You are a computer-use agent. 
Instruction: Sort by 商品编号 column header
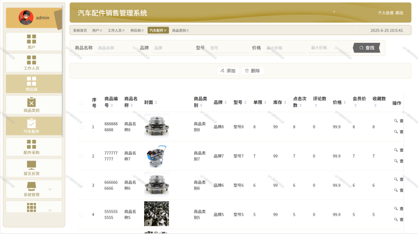tap(111, 102)
